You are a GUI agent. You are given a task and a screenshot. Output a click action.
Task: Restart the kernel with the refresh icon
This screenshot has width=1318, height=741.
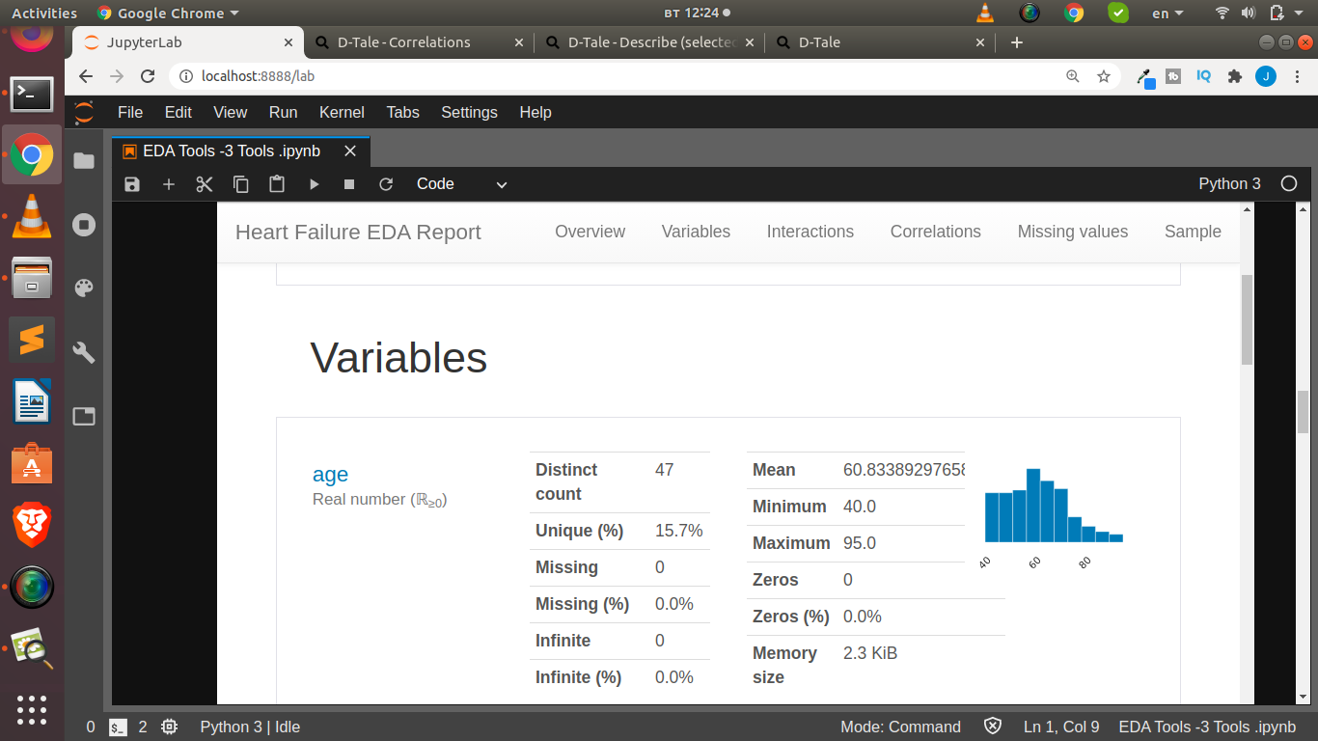385,183
